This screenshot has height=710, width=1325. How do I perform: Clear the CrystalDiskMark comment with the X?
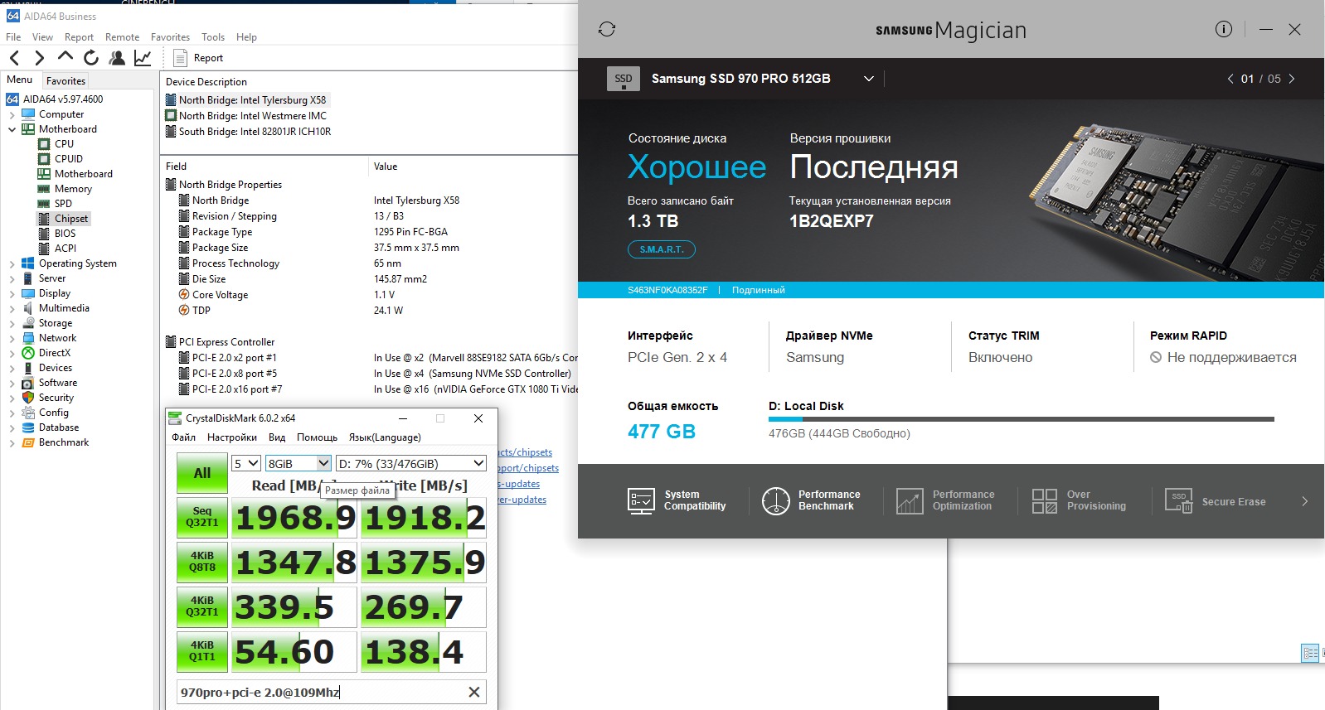[x=474, y=692]
